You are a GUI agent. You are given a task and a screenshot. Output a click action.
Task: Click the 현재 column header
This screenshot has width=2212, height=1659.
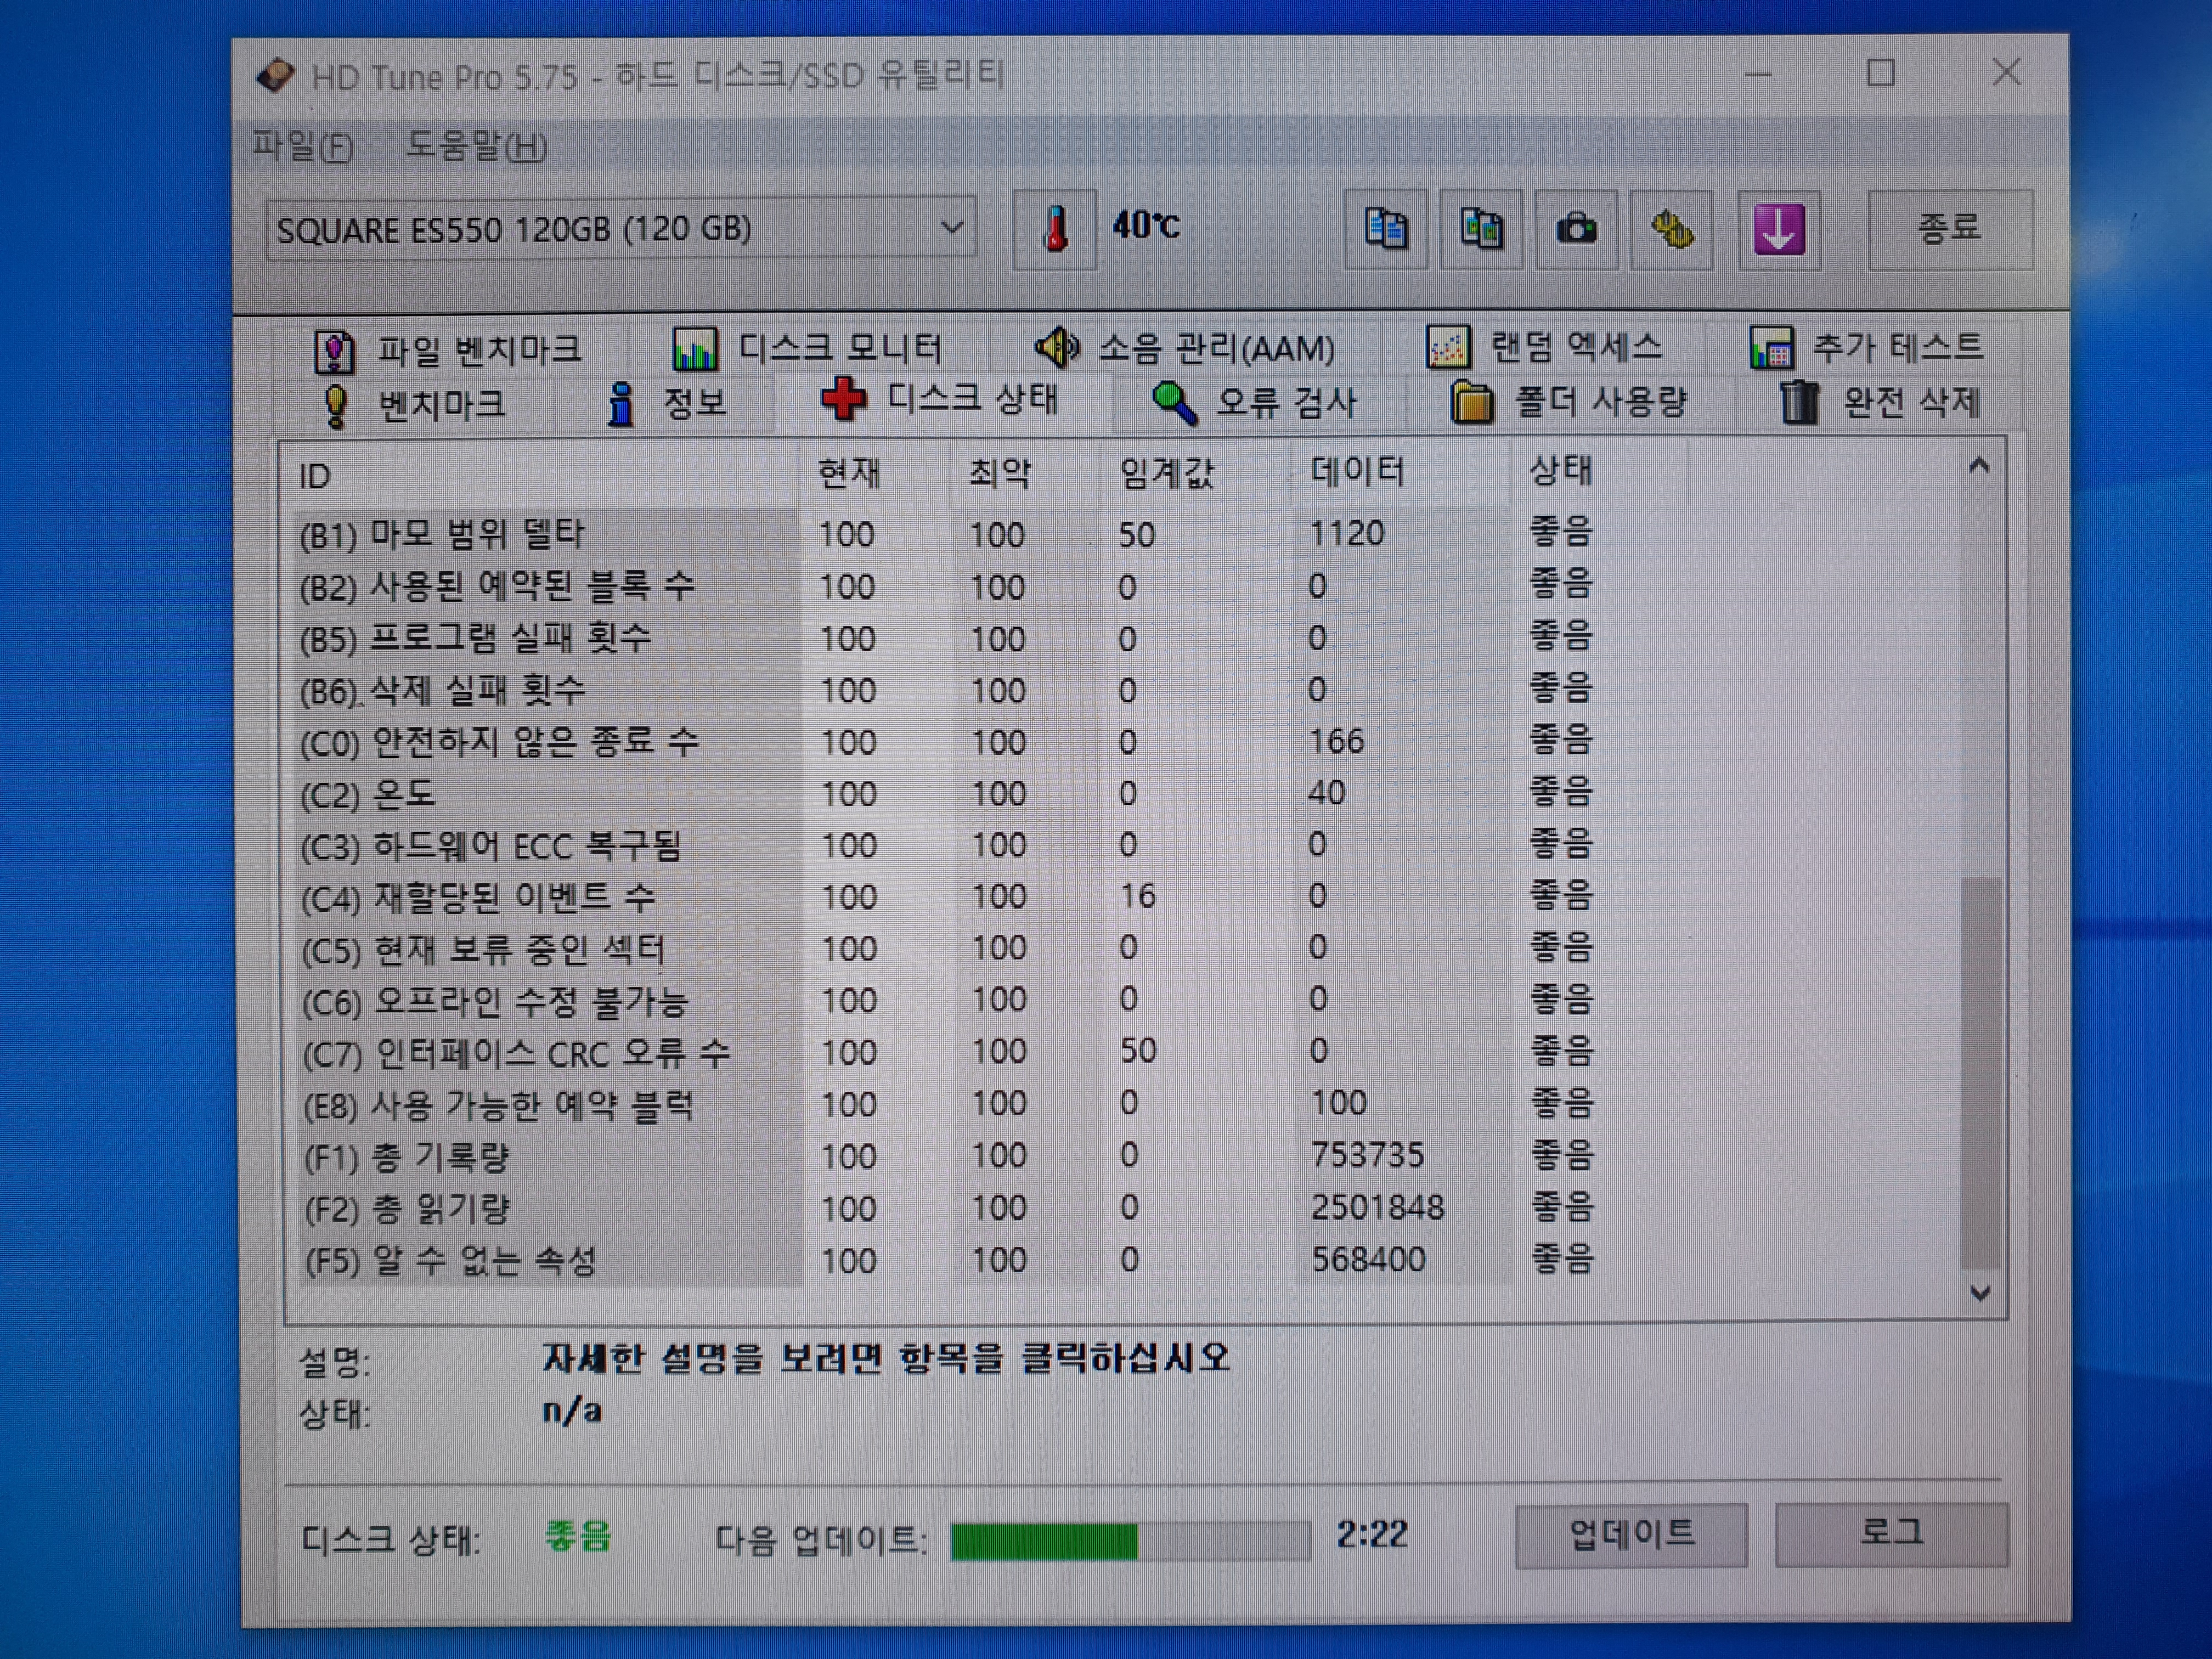pyautogui.click(x=874, y=473)
